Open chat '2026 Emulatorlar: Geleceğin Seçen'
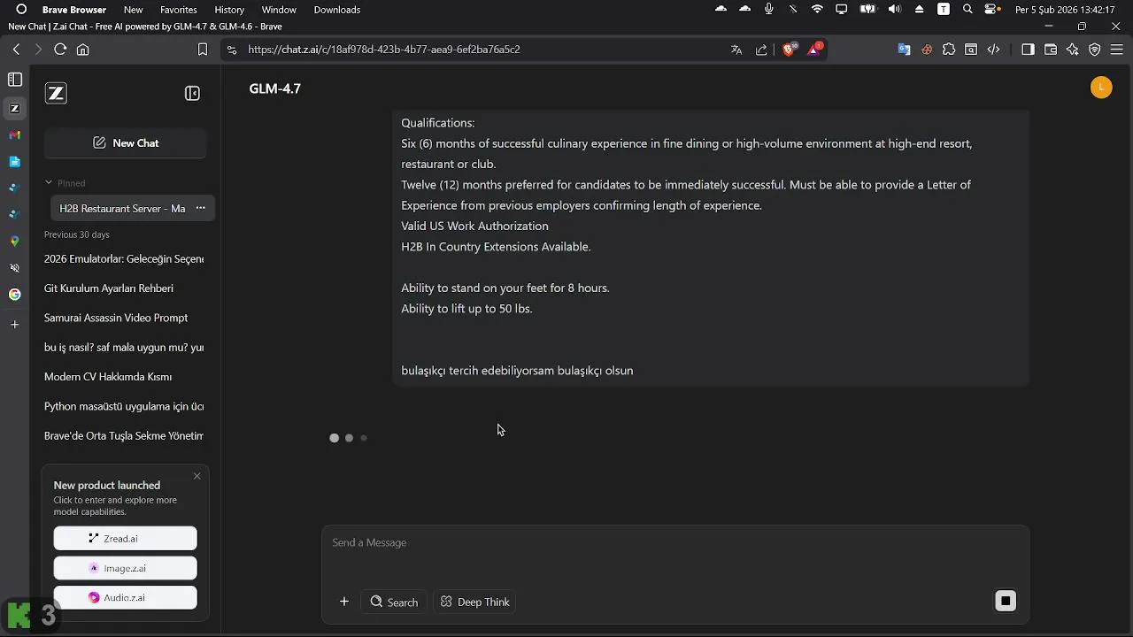 (124, 258)
